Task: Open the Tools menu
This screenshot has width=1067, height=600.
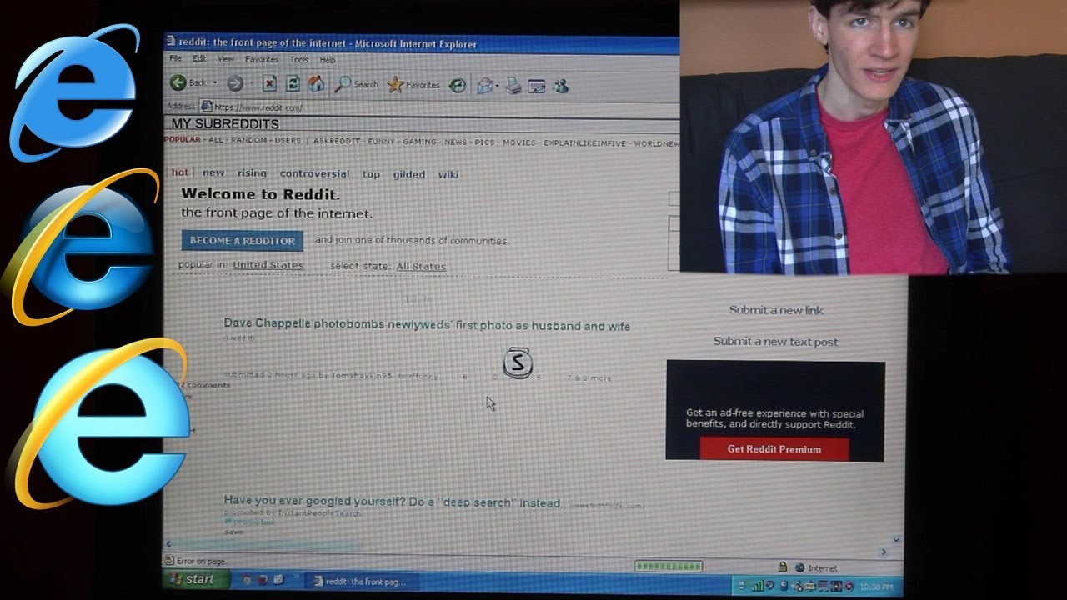Action: click(299, 59)
